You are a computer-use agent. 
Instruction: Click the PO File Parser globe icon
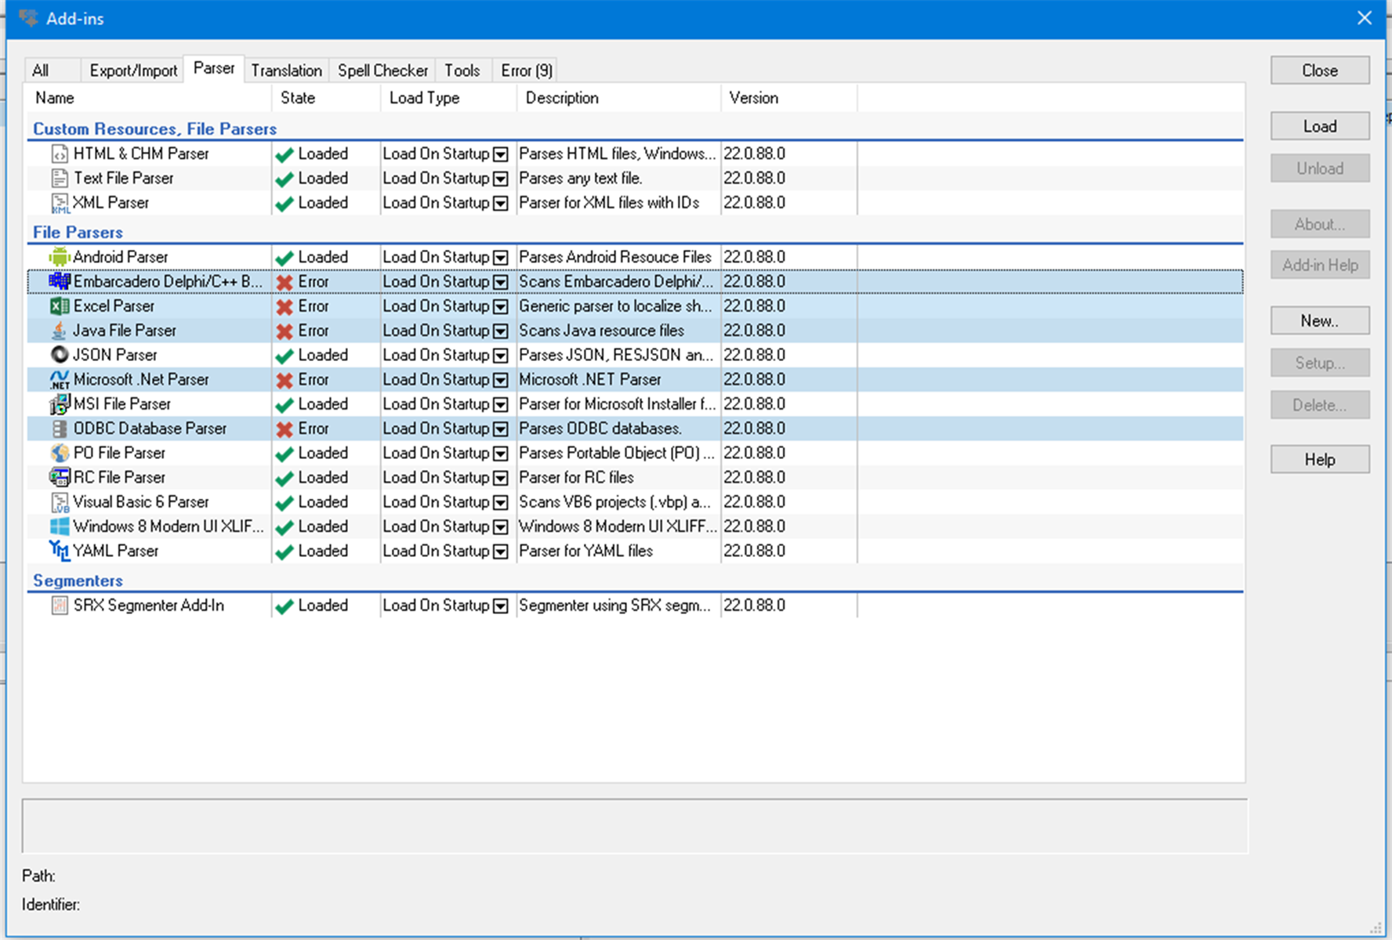pyautogui.click(x=60, y=453)
